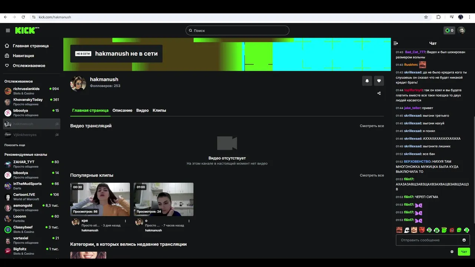Open the emoji picker in the message box
Screen dimensions: 475x267
[x=464, y=240]
